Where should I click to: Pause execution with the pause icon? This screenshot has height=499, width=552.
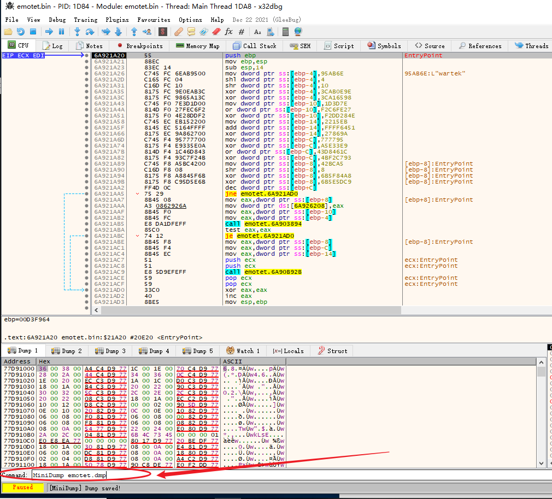click(62, 32)
